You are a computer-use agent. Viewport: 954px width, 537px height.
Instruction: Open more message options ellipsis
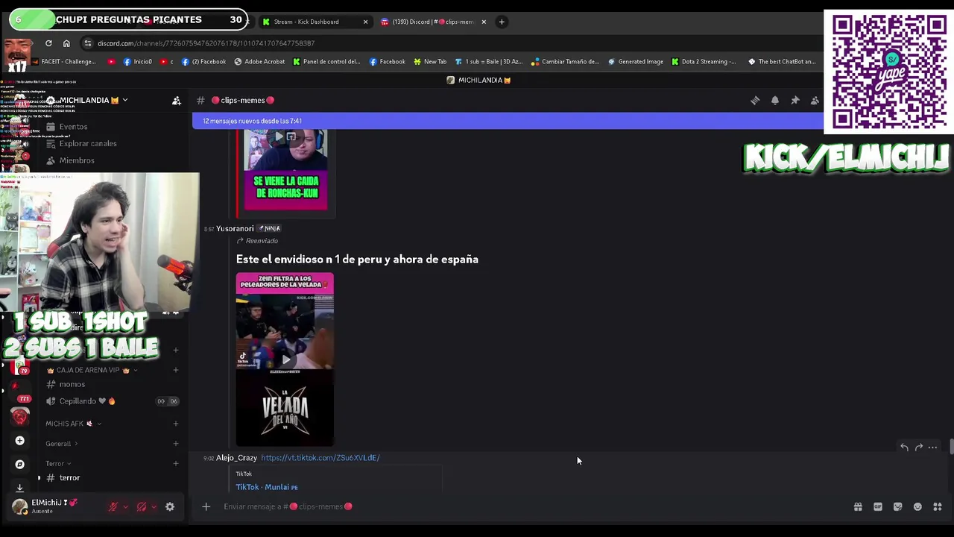[932, 447]
